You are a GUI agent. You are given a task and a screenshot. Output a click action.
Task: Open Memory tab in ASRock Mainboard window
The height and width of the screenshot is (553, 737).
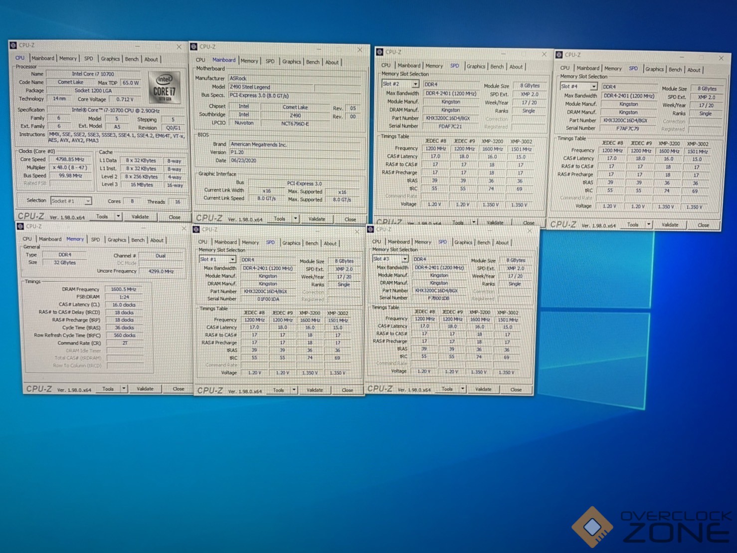click(x=249, y=61)
